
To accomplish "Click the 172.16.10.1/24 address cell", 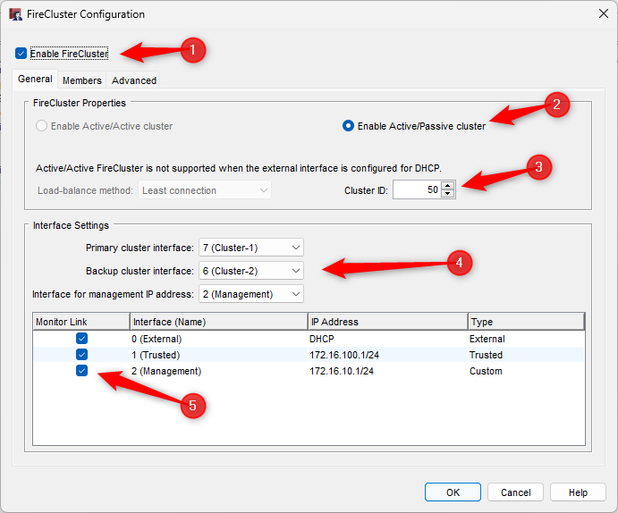I will (342, 371).
